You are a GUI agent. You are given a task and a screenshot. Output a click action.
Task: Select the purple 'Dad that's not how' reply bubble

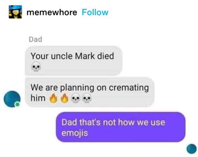click(121, 127)
